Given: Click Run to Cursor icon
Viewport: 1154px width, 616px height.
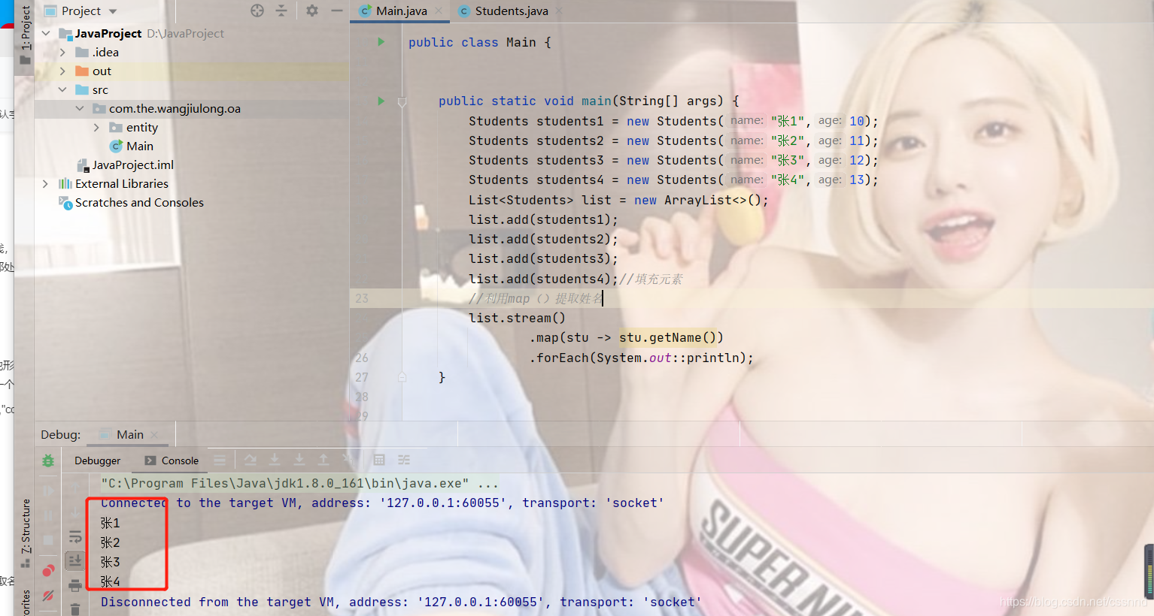Looking at the screenshot, I should pyautogui.click(x=347, y=460).
